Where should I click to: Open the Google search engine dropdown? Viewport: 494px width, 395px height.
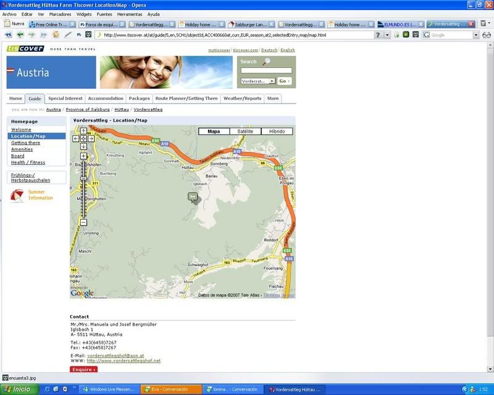475,35
